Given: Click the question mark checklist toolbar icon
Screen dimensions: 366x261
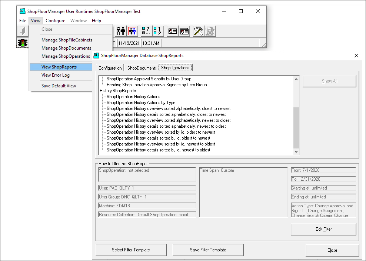Looking at the screenshot, I should coord(146,31).
